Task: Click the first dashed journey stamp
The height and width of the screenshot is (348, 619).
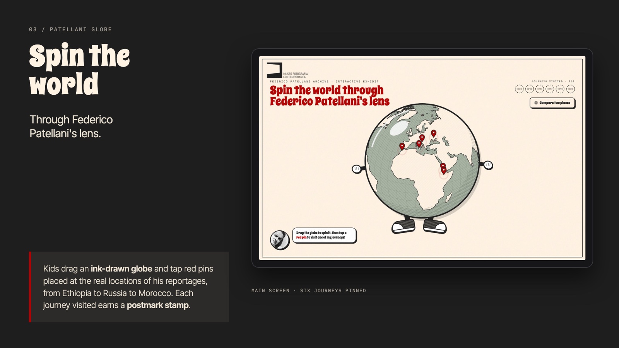Action: click(519, 89)
